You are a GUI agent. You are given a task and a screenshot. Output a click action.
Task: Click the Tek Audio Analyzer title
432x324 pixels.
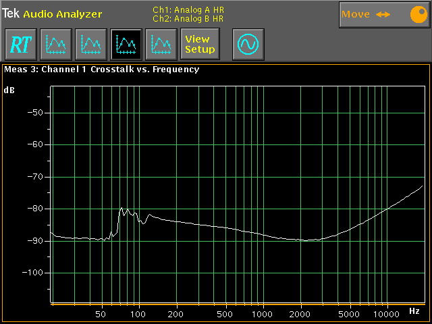52,13
